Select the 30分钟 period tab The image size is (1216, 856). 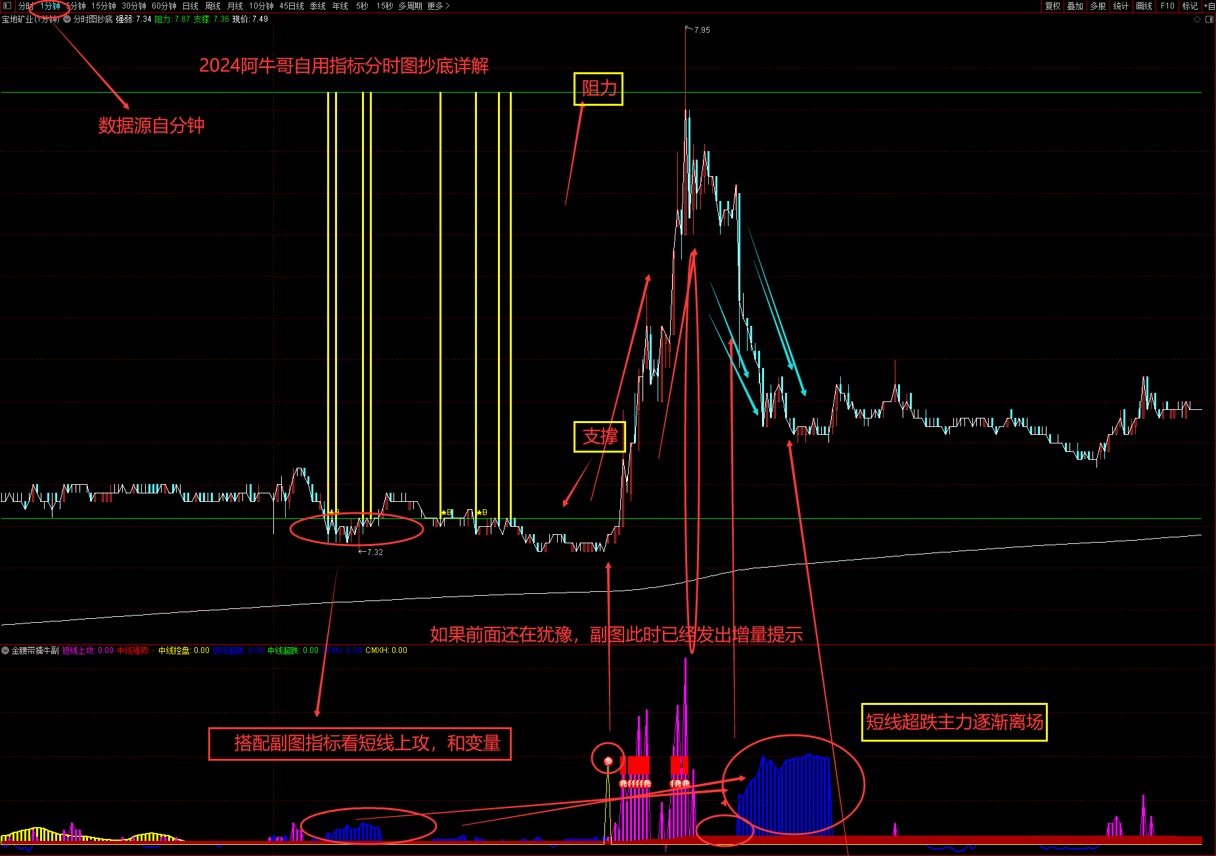coord(134,6)
